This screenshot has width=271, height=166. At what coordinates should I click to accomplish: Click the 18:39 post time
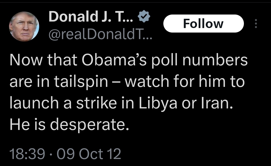click(27, 153)
